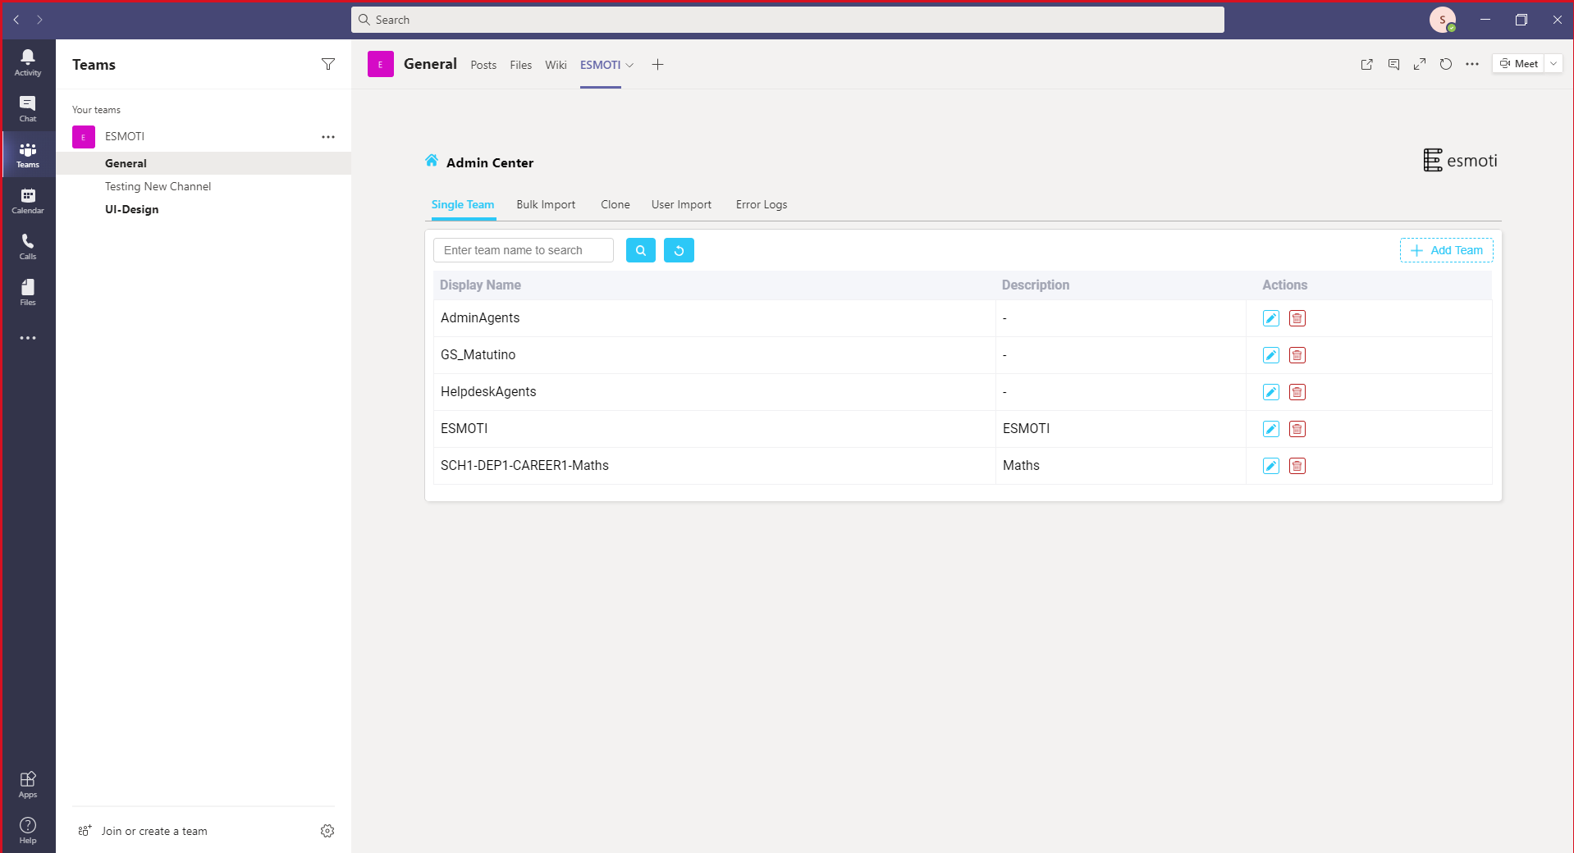Image resolution: width=1574 pixels, height=853 pixels.
Task: Click the HelpdeskAgents name cell
Action: [714, 392]
